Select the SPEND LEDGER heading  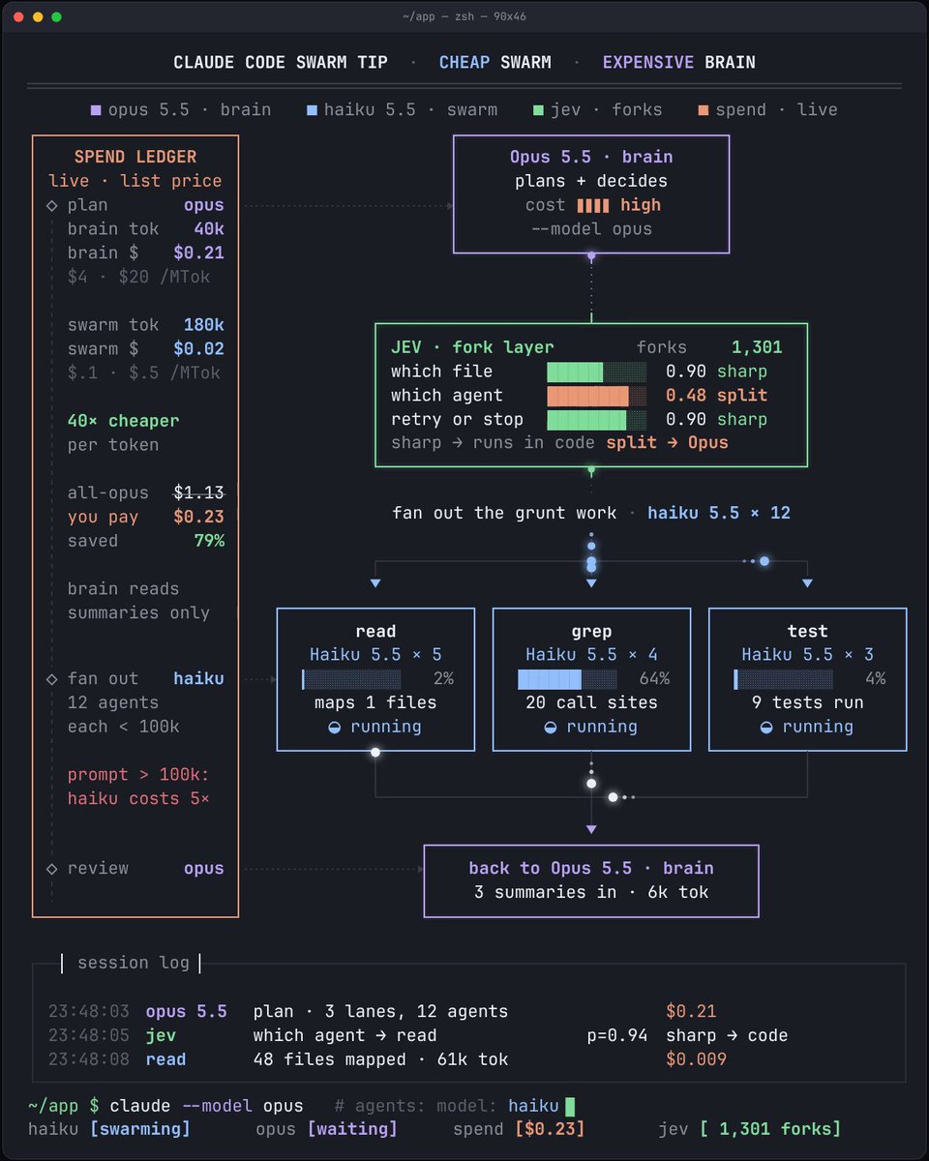(x=135, y=157)
